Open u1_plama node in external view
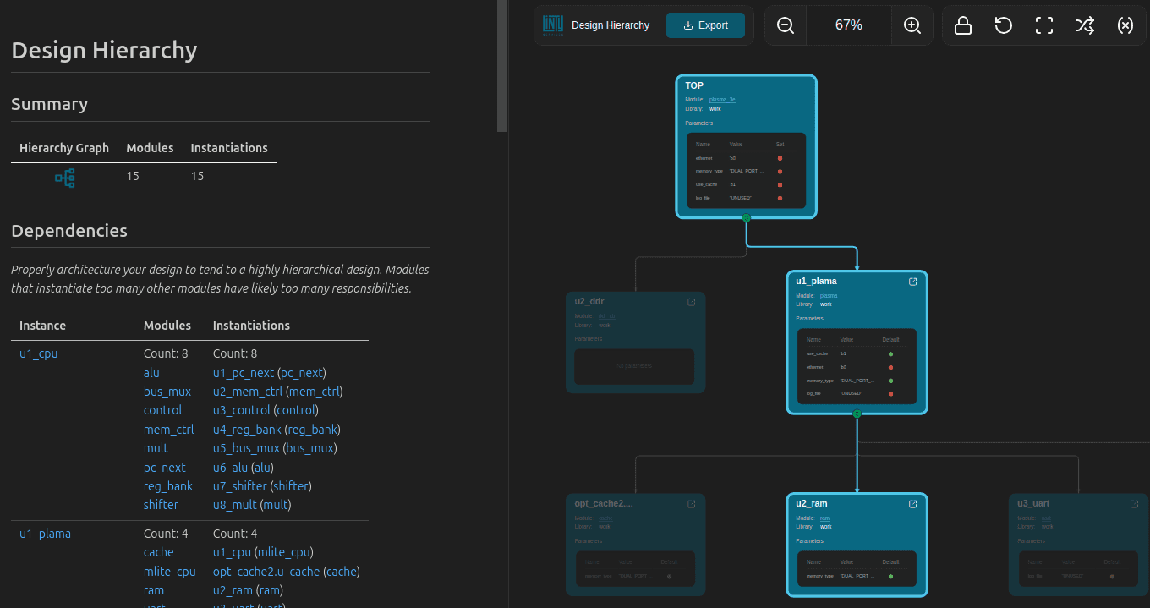Image resolution: width=1150 pixels, height=608 pixels. [x=912, y=282]
